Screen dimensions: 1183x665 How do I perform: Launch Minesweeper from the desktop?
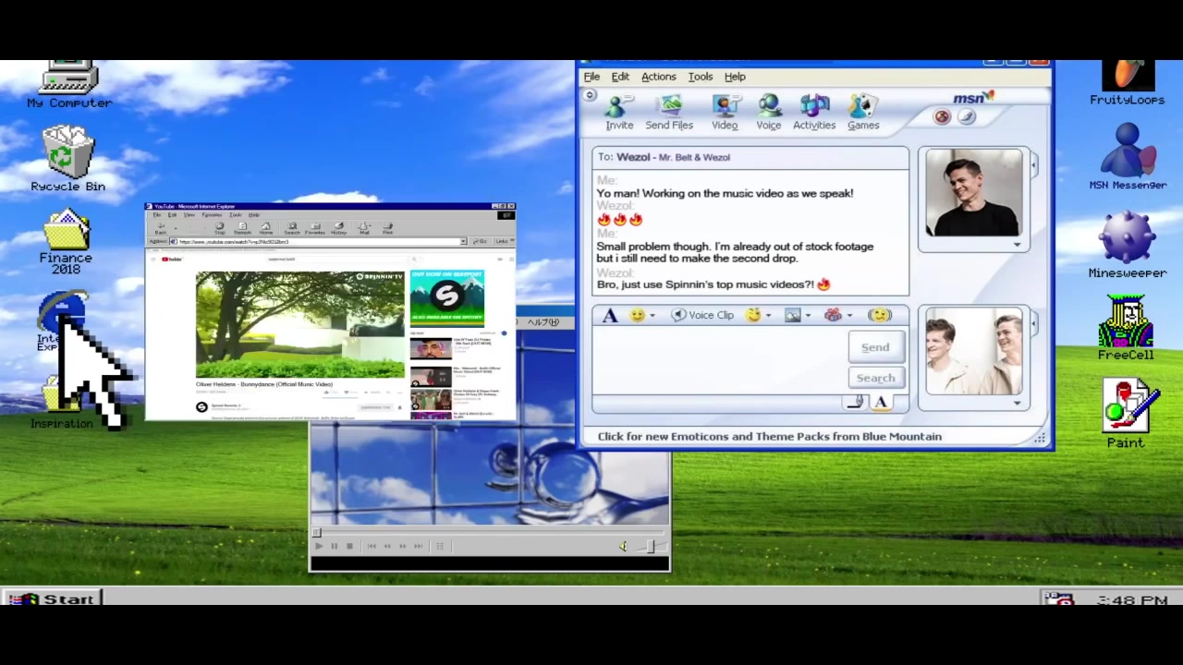coord(1126,244)
